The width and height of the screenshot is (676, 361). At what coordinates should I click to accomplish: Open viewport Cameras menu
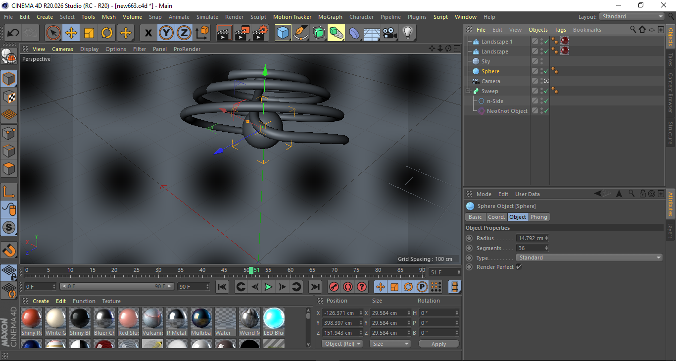pos(62,49)
